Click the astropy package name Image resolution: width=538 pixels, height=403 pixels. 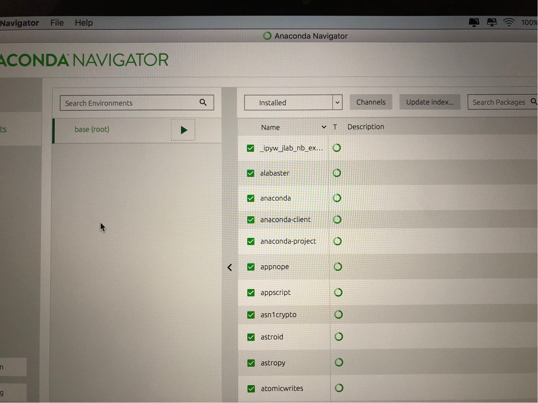(273, 363)
